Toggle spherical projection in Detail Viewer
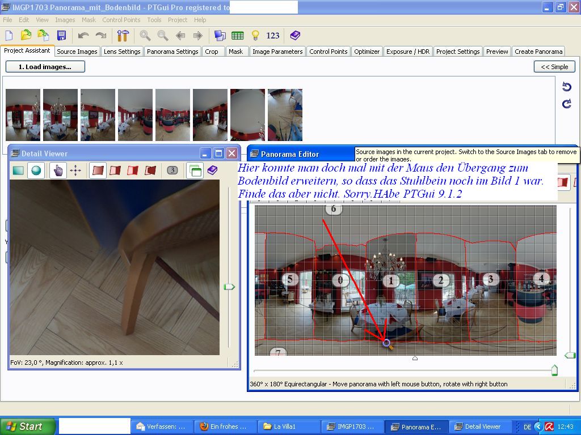 click(36, 170)
